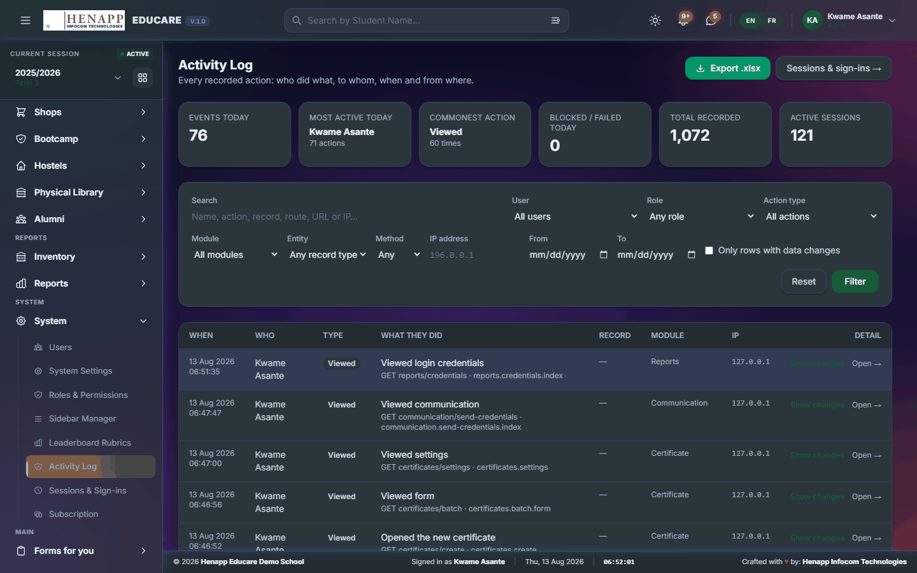Screen dimensions: 917x573
Task: Toggle light theme sun icon
Action: tap(655, 20)
